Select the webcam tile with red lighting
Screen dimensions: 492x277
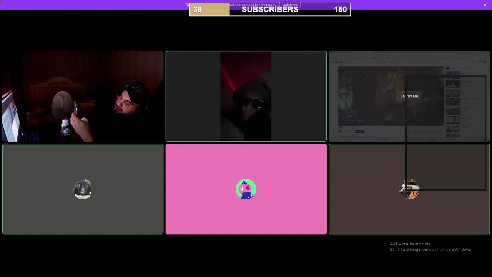[x=246, y=96]
